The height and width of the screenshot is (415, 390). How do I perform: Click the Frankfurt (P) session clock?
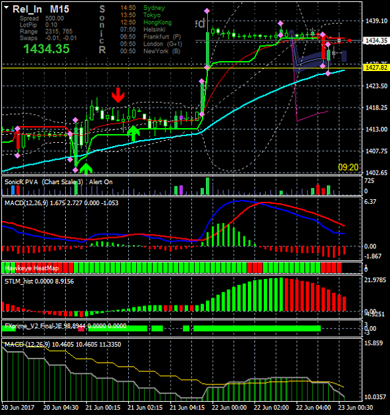[150, 37]
